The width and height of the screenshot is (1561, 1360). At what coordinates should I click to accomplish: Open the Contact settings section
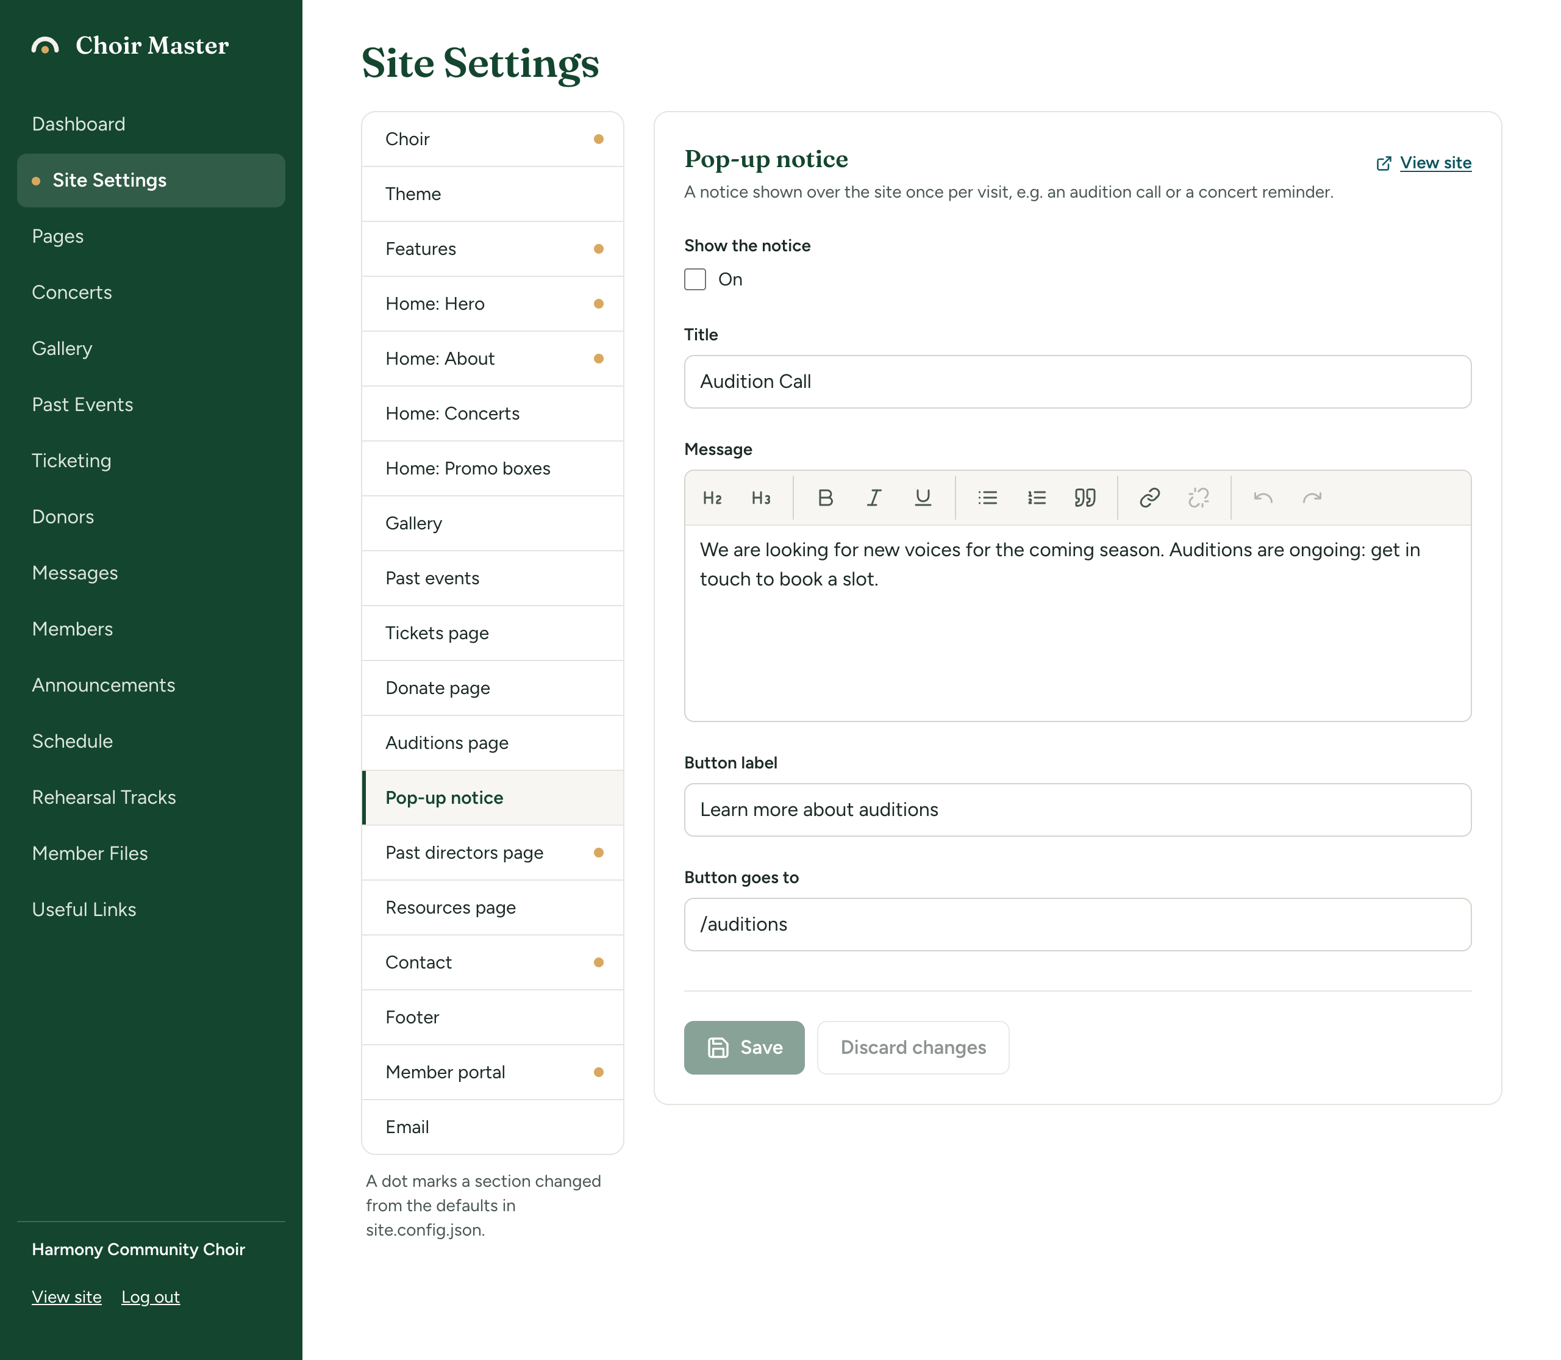(x=493, y=962)
